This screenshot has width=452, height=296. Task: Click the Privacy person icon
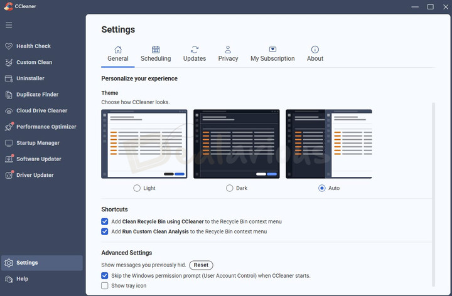[x=228, y=50]
